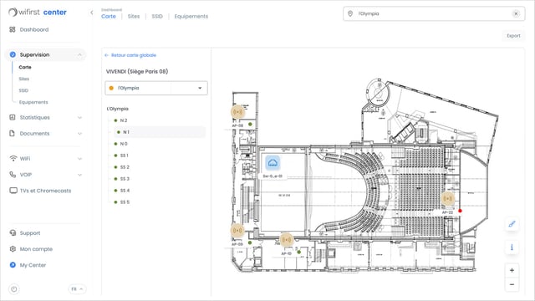535x301 pixels.
Task: Collapse the sidebar with the chevron arrow
Action: tap(92, 13)
